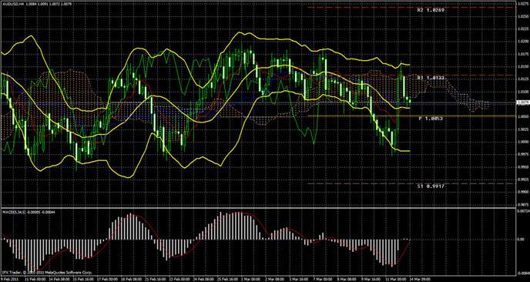Select the dashed R2 resistance line

[x=411, y=7]
